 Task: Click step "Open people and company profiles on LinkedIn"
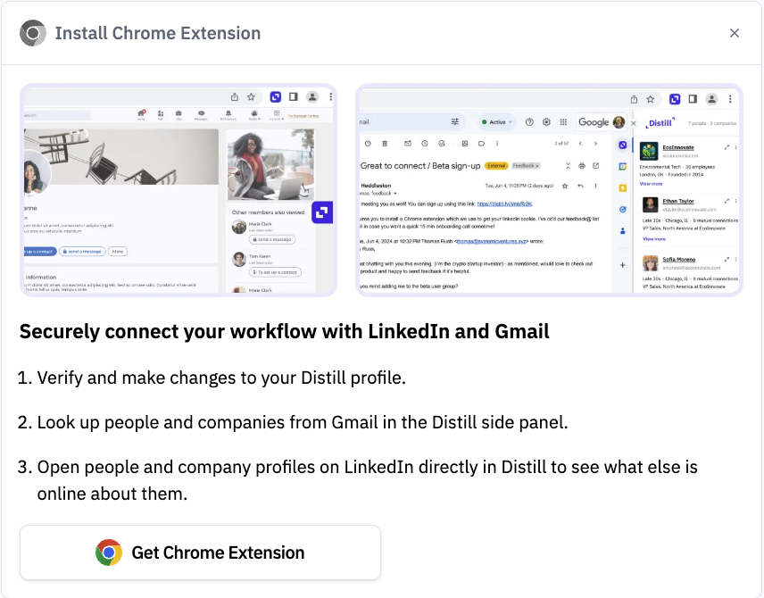[368, 480]
